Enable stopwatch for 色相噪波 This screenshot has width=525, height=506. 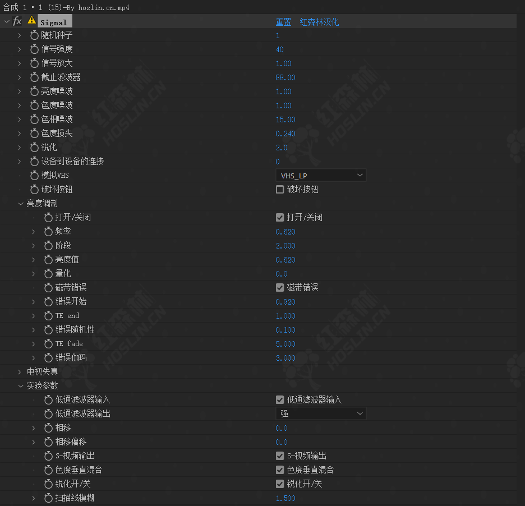pyautogui.click(x=34, y=119)
